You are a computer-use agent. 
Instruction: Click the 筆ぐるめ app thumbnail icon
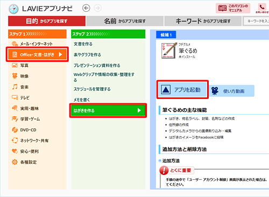pyautogui.click(x=169, y=51)
